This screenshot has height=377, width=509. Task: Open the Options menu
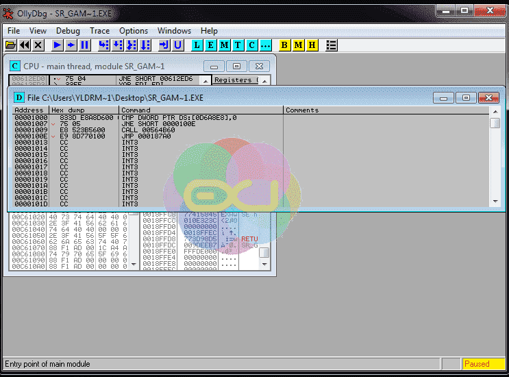pyautogui.click(x=134, y=31)
